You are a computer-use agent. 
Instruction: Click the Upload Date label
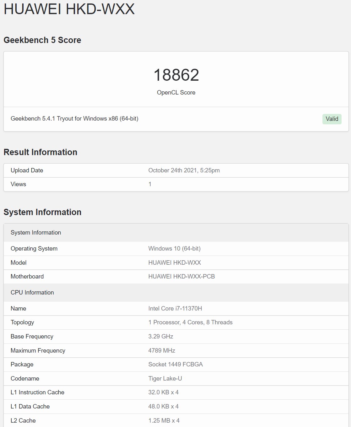27,170
